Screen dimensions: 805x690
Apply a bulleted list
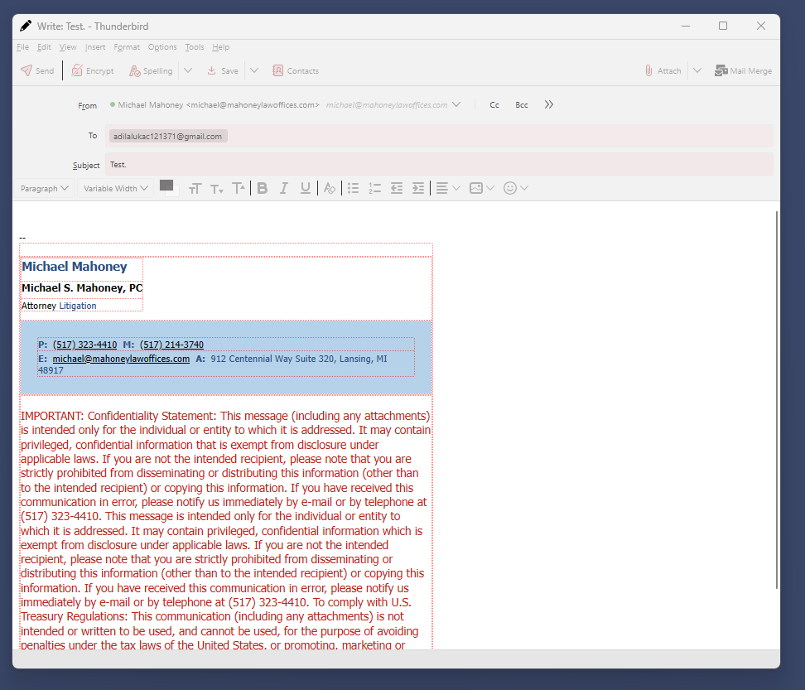click(x=353, y=188)
